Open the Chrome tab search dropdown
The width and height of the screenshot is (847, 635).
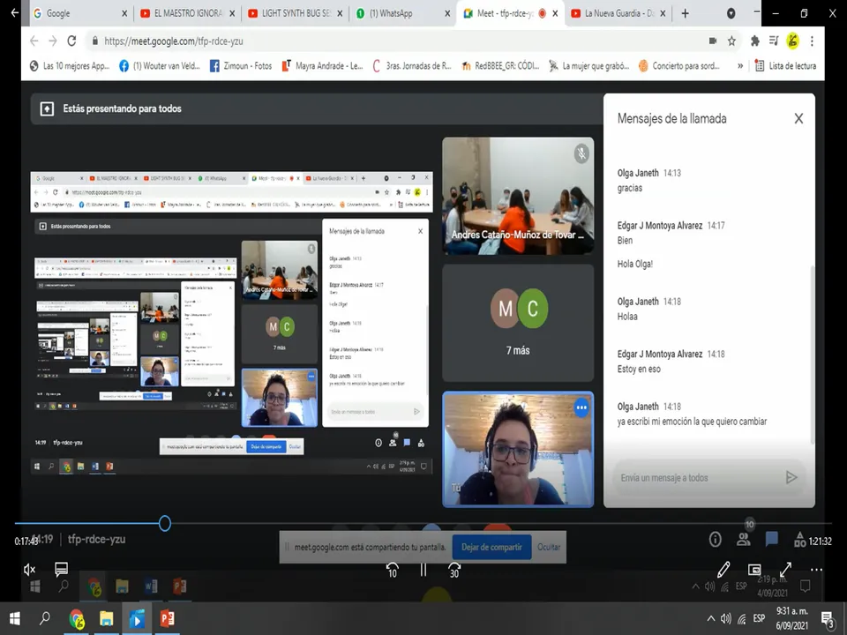click(731, 13)
